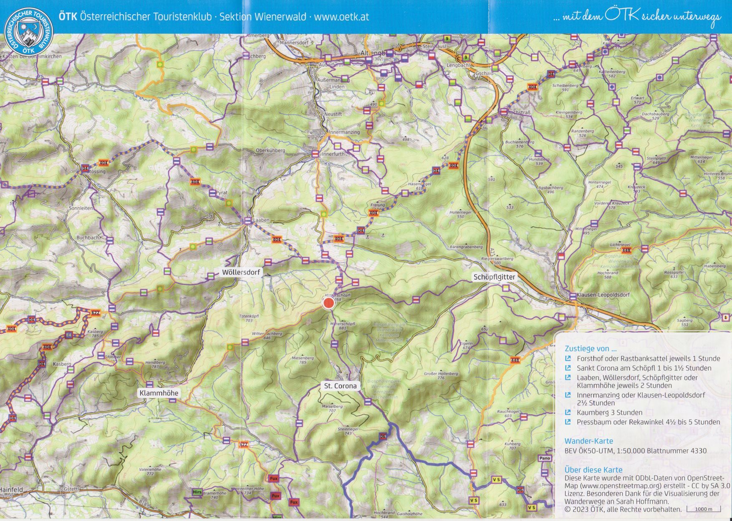Click the '© 2023 ÖTK, alle Rechte vorbehalten.' notice
This screenshot has width=732, height=521.
point(623,509)
